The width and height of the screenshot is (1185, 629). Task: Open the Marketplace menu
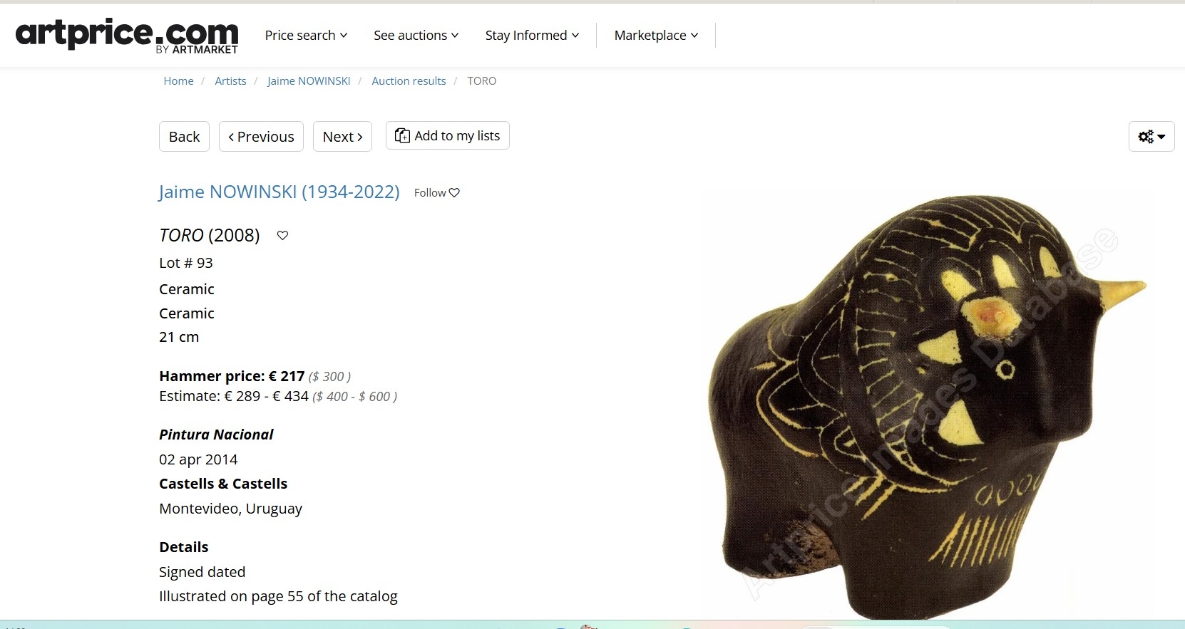tap(656, 35)
